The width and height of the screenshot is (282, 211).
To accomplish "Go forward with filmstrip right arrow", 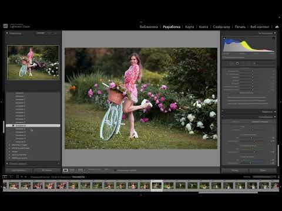I will coord(25,177).
